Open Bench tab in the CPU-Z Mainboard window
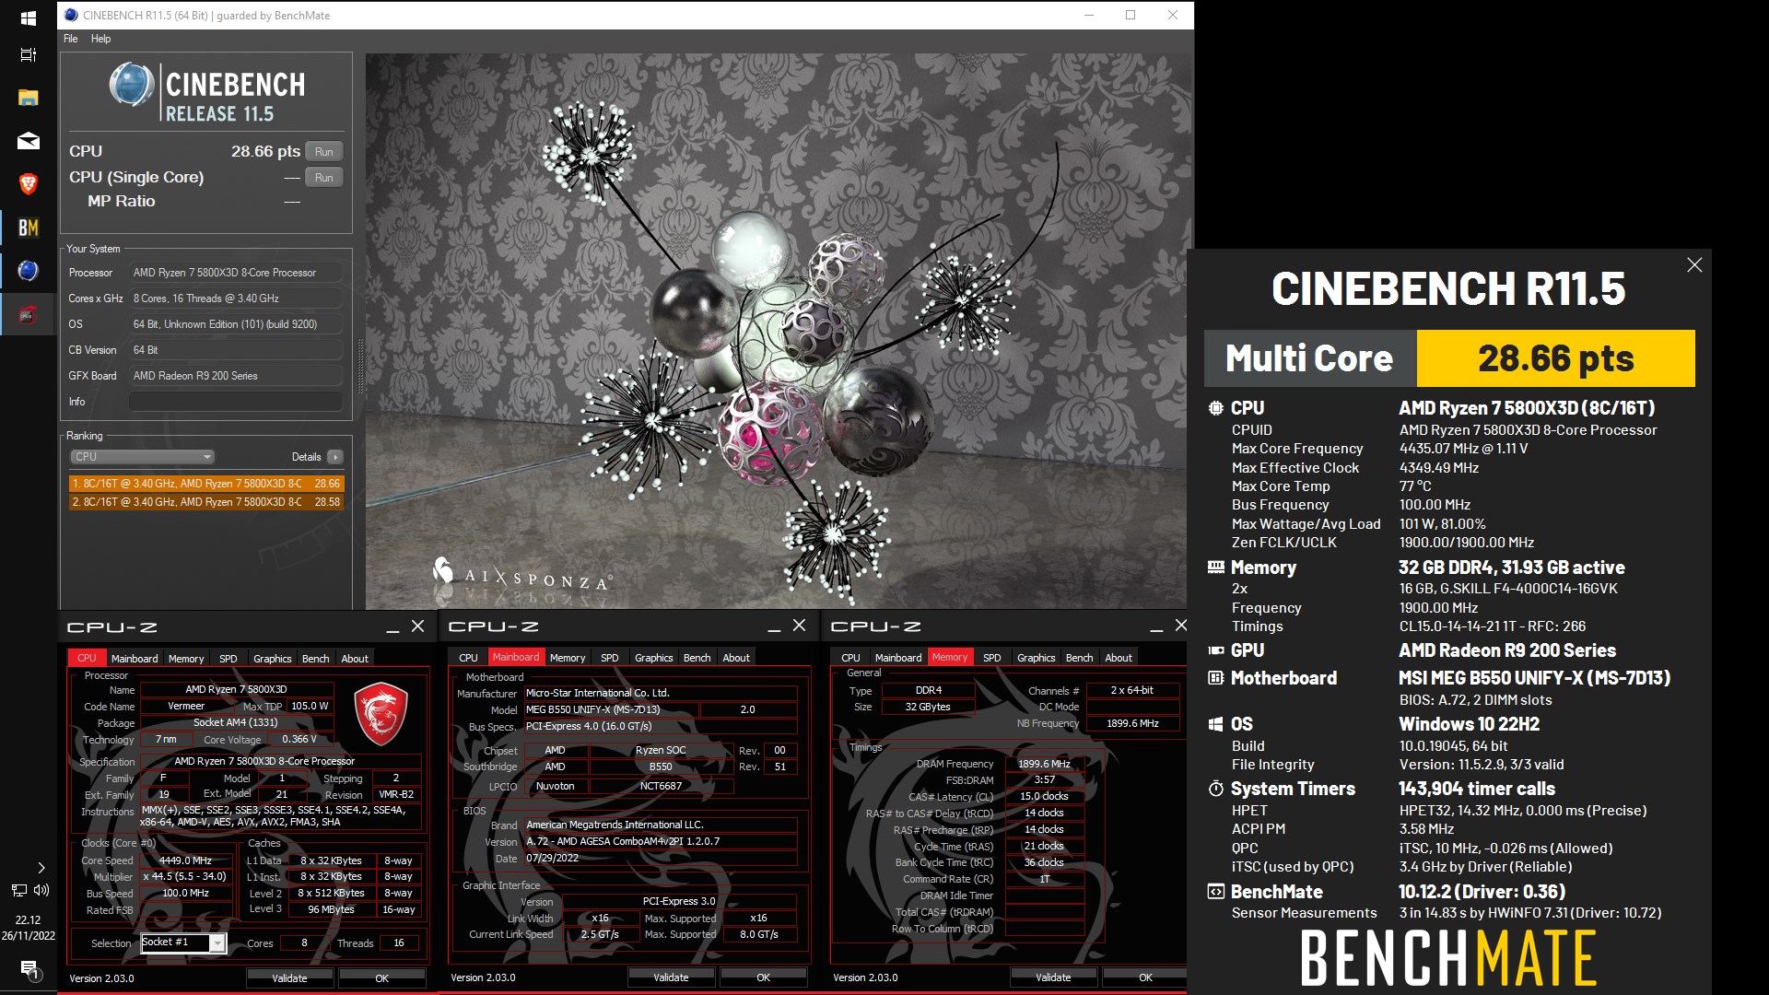This screenshot has height=995, width=1769. point(697,658)
